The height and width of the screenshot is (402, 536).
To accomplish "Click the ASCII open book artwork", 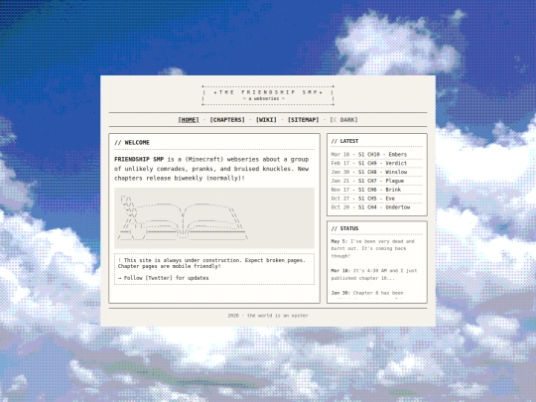I will tap(184, 217).
